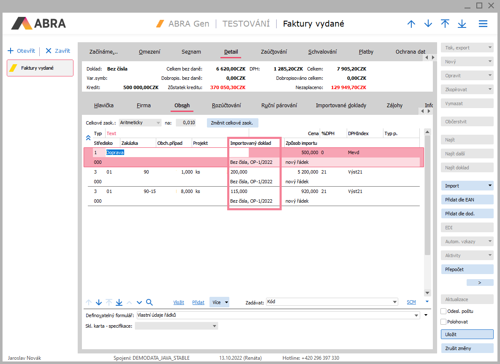
Task: Click the rounding value field 0,010
Action: (186, 123)
